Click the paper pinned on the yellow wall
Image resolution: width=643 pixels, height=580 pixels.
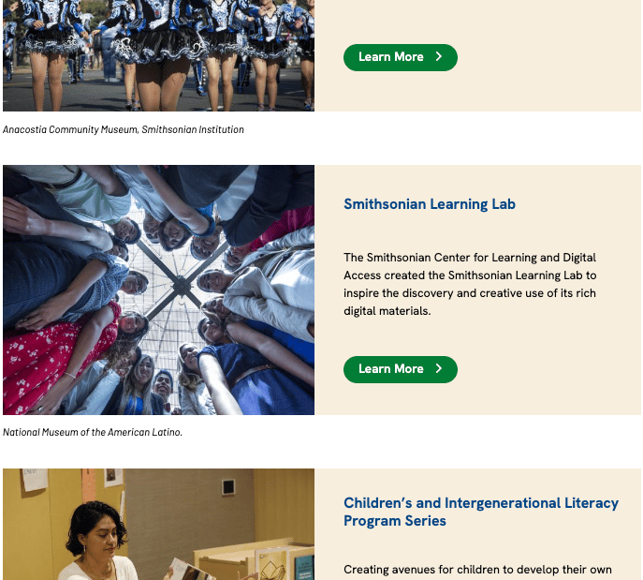[x=35, y=479]
